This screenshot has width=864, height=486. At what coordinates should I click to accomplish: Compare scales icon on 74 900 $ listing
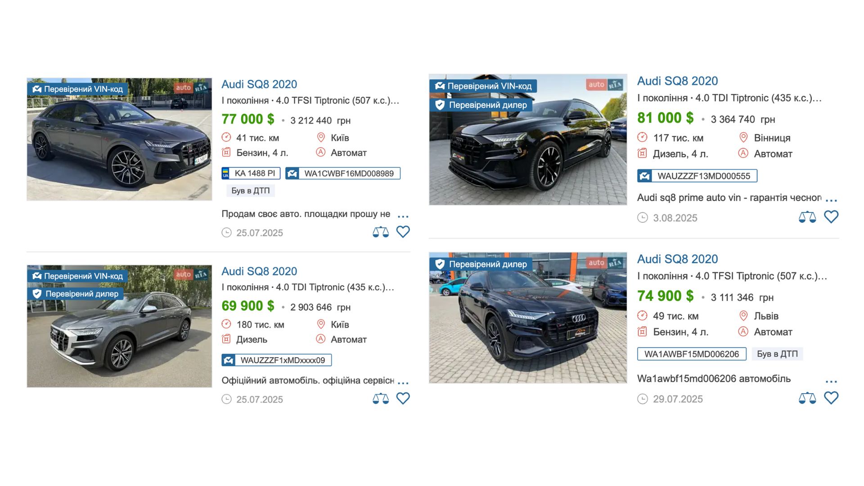(x=807, y=398)
